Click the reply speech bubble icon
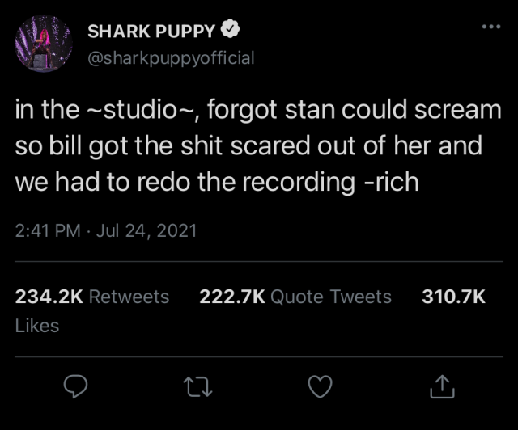 tap(75, 387)
